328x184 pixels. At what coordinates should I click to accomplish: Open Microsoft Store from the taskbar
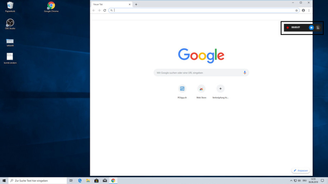point(96,180)
